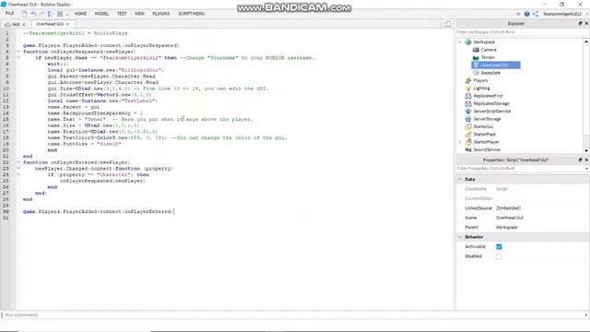The height and width of the screenshot is (332, 590).
Task: Close the 'test' document tab
Action: pyautogui.click(x=24, y=24)
